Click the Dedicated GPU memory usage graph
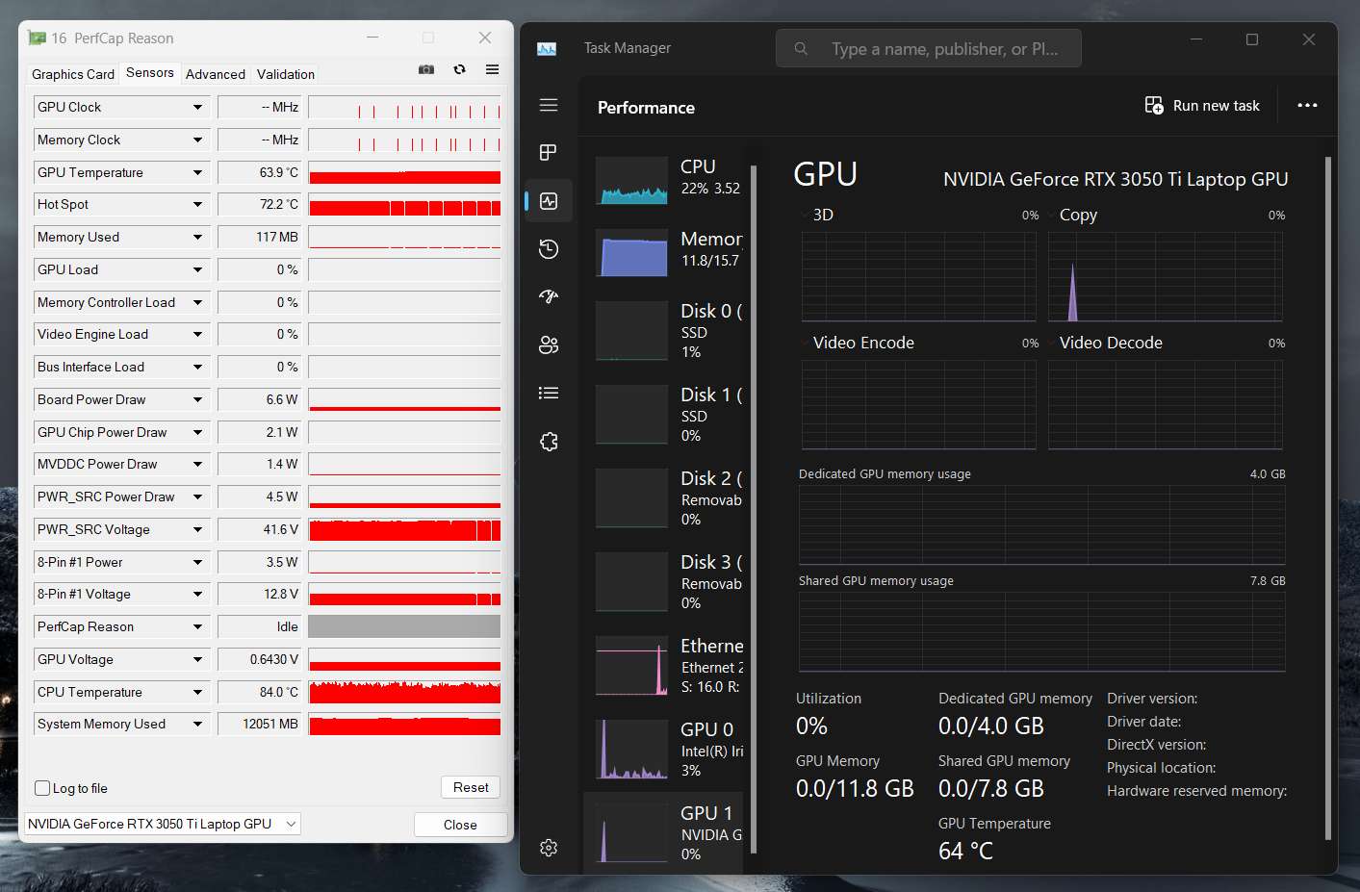Image resolution: width=1360 pixels, height=892 pixels. [1042, 524]
